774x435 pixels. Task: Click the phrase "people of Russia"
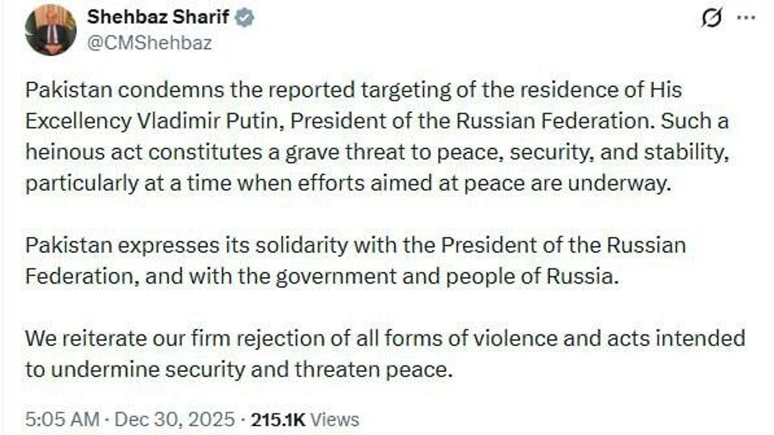pyautogui.click(x=532, y=277)
